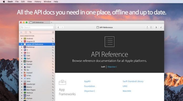
Task: Click the Search field
Action: pyautogui.click(x=37, y=27)
